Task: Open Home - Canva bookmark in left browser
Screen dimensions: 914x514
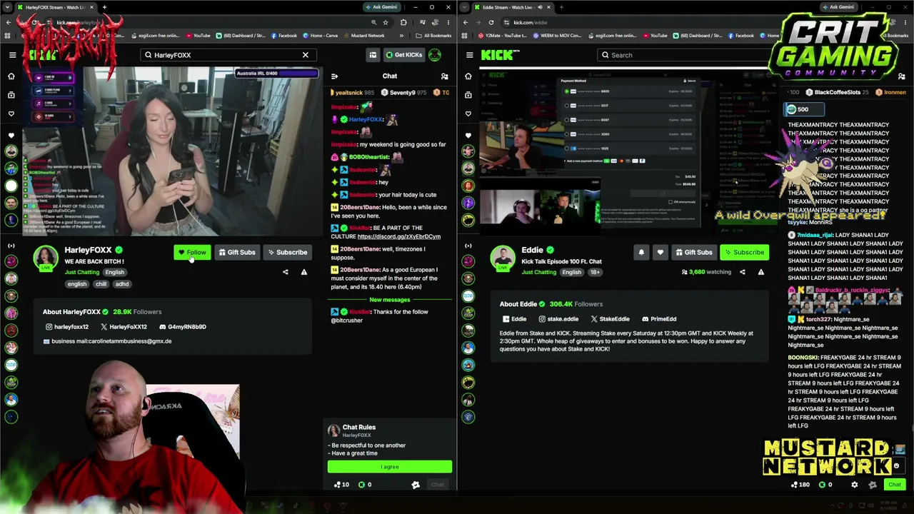Action: pyautogui.click(x=320, y=36)
